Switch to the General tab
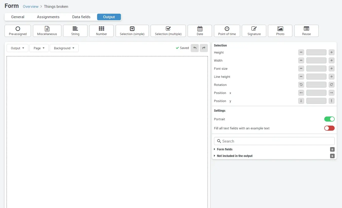The height and width of the screenshot is (208, 342). 17,17
